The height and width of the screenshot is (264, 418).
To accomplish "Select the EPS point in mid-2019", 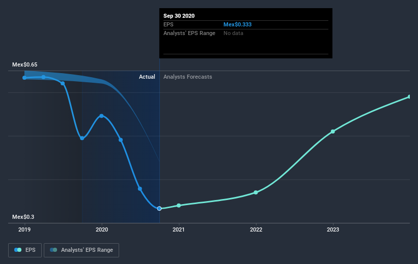I will (63, 83).
